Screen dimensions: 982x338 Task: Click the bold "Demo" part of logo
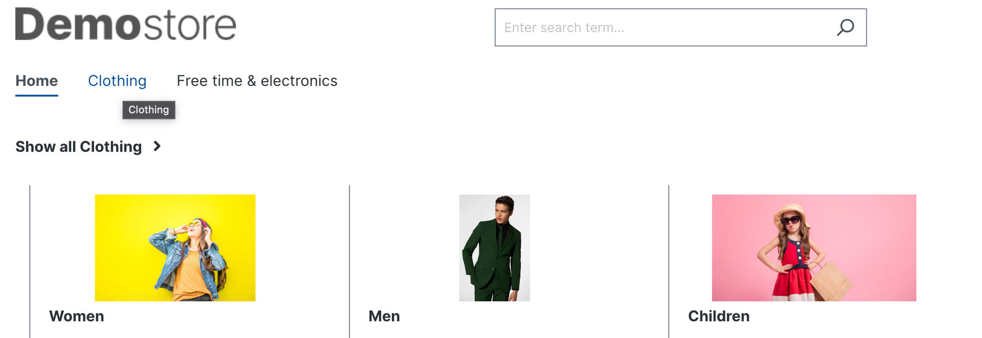(78, 25)
